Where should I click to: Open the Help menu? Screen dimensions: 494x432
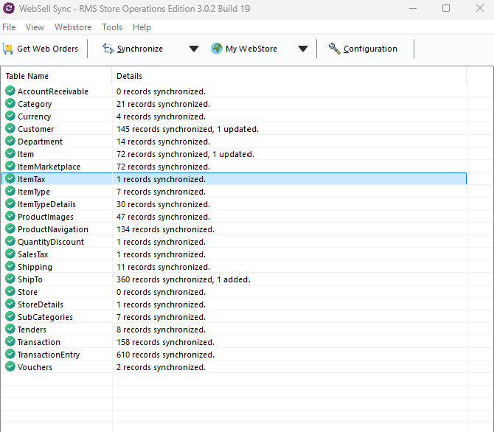(142, 27)
